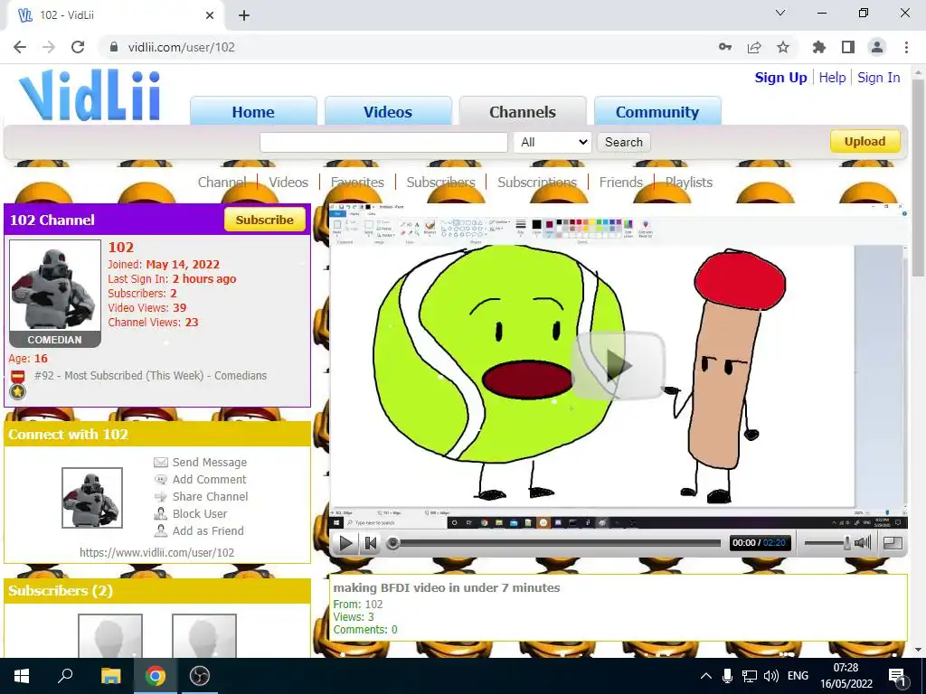Click the VidLii search input field
The image size is (926, 694).
(383, 142)
